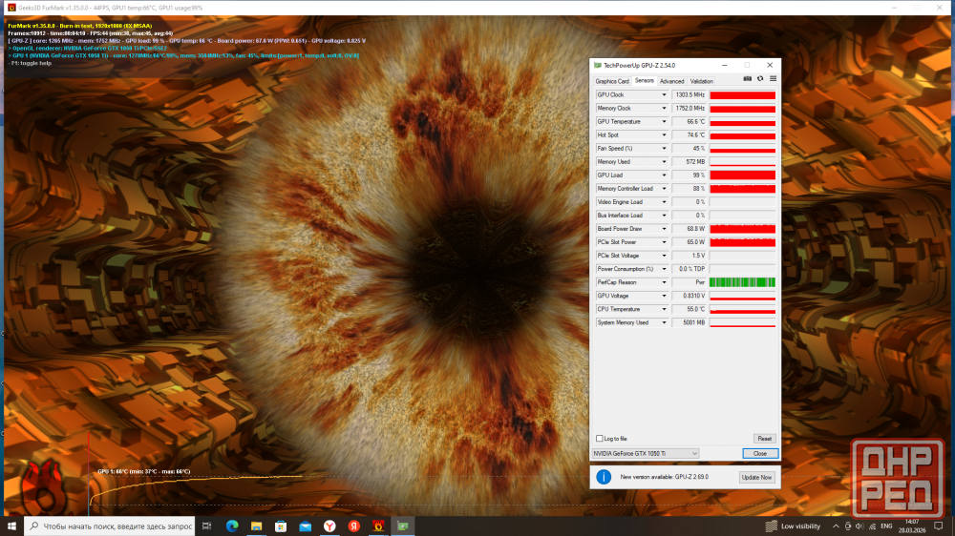Open Microsoft Store from the taskbar
The height and width of the screenshot is (536, 955).
281,526
